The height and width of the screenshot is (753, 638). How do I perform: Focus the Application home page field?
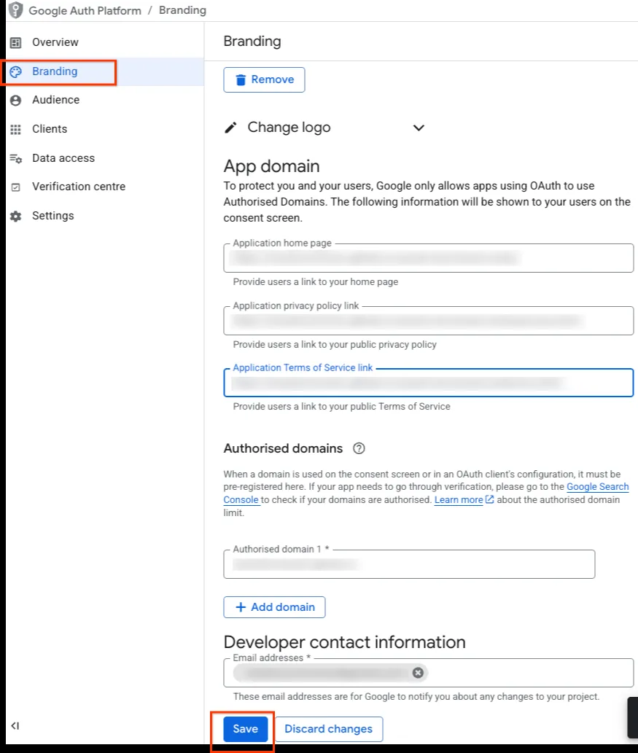click(429, 258)
